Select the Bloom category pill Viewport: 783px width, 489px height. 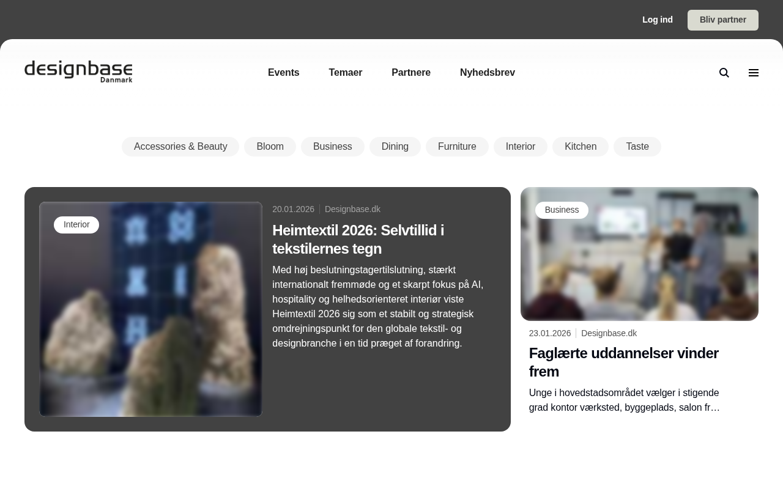pyautogui.click(x=270, y=147)
